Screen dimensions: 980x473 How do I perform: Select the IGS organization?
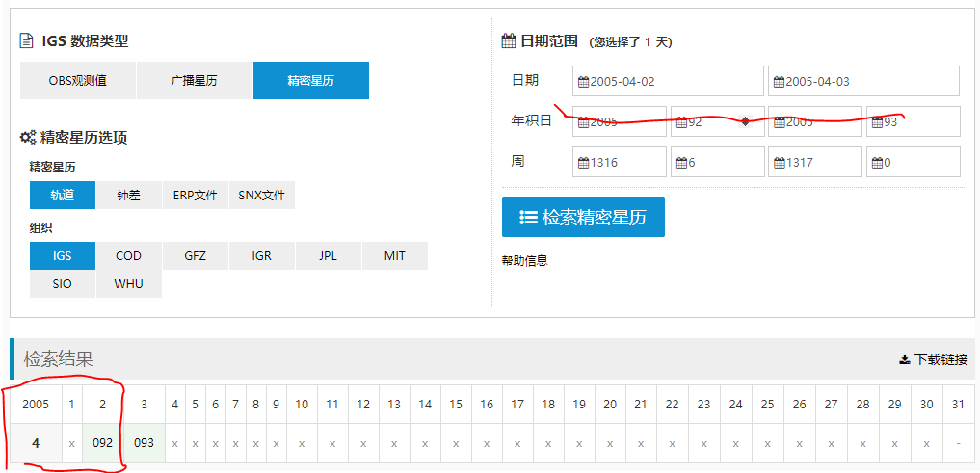[63, 255]
